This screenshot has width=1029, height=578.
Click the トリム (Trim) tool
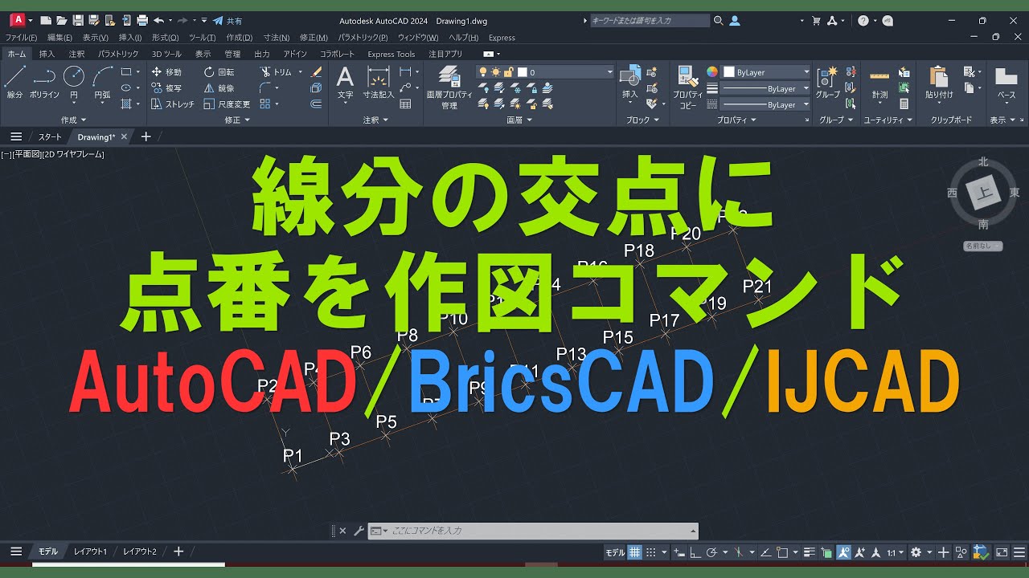click(x=277, y=71)
